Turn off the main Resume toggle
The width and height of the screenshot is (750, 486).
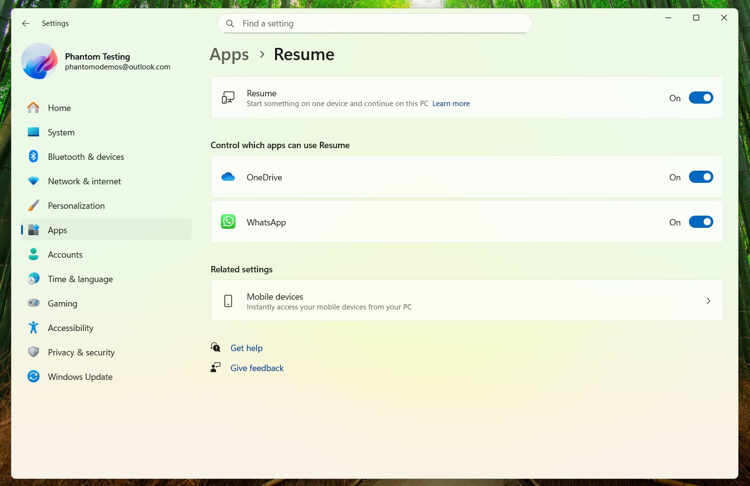(701, 98)
